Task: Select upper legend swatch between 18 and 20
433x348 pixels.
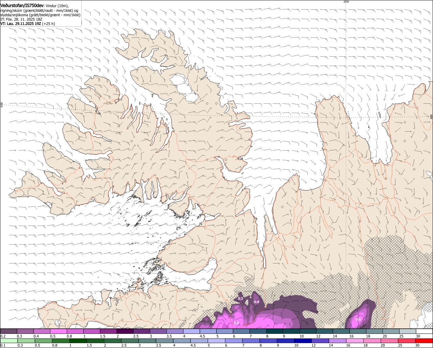Action: point(374,331)
